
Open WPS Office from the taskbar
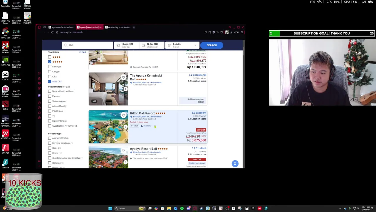pyautogui.click(x=259, y=208)
